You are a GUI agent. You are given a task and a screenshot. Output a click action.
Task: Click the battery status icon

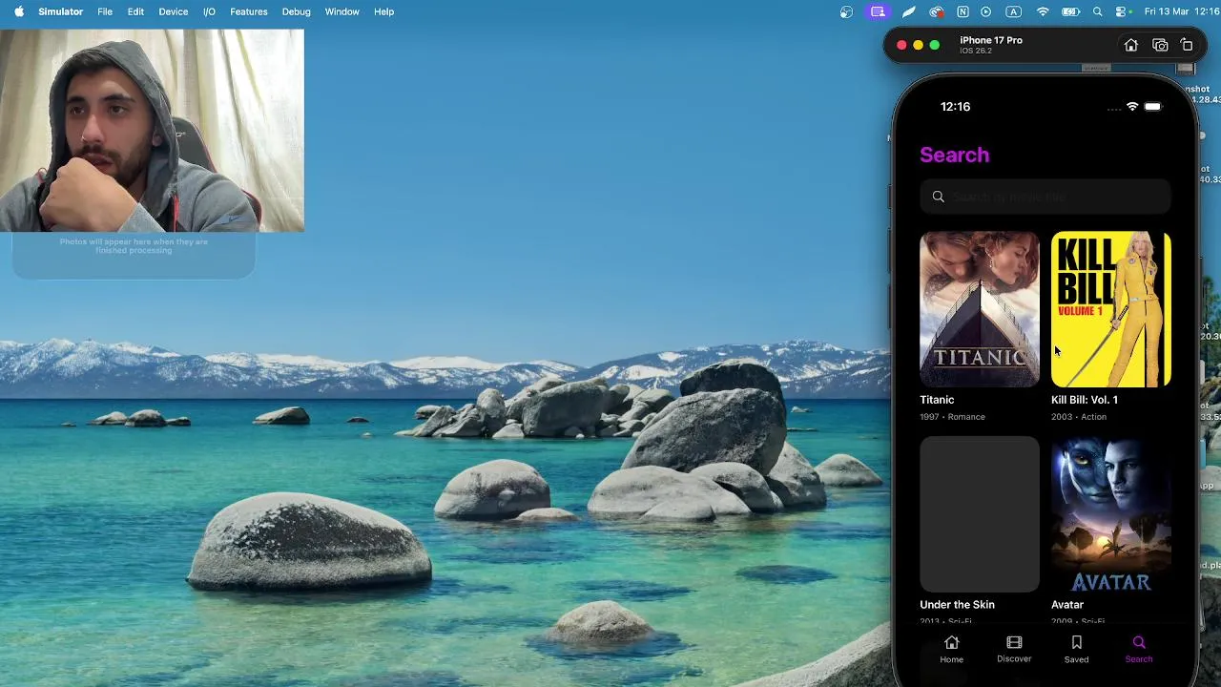coord(1071,11)
